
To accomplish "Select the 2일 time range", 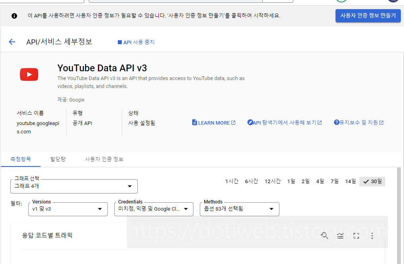I will pyautogui.click(x=306, y=182).
